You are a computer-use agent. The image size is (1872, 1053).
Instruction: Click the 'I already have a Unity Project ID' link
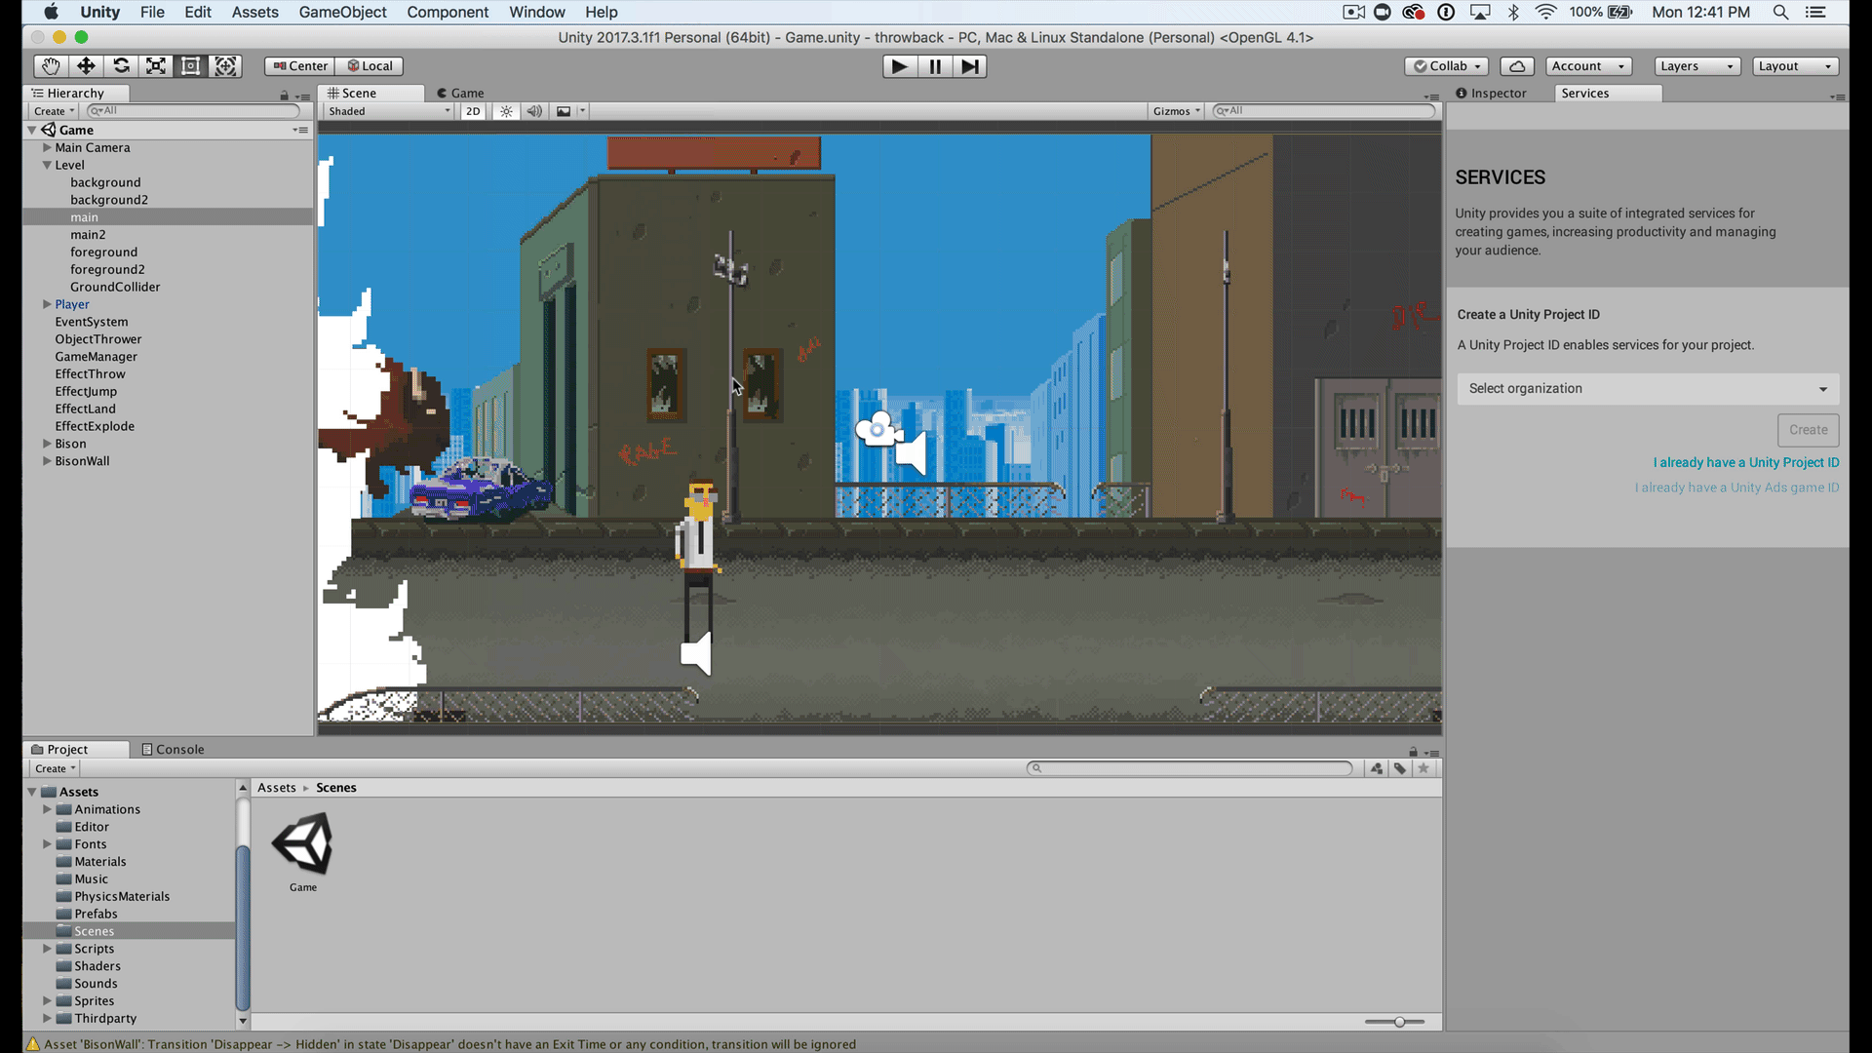point(1746,462)
